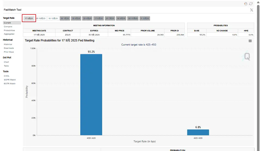Click the 425-450 x-axis label
This screenshot has width=260, height=151.
tap(198, 138)
